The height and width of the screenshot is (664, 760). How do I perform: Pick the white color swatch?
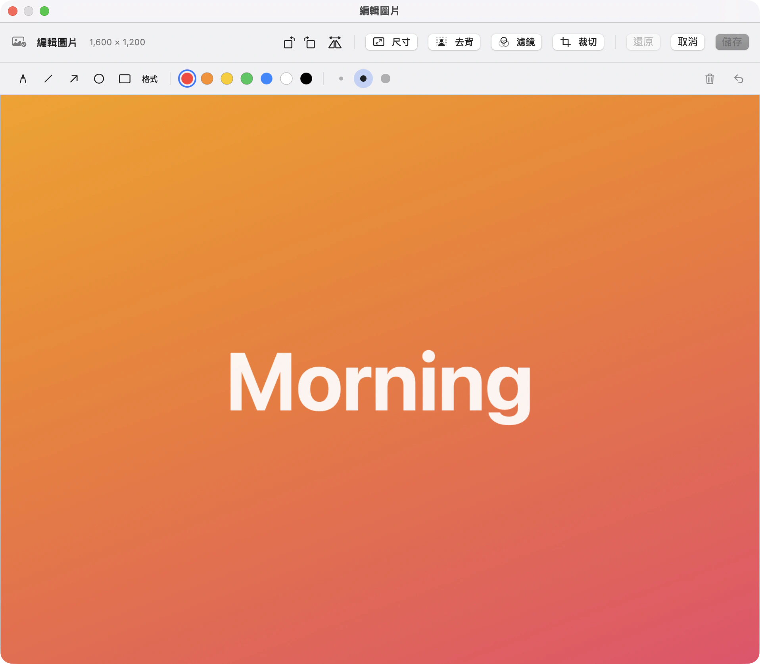coord(286,79)
